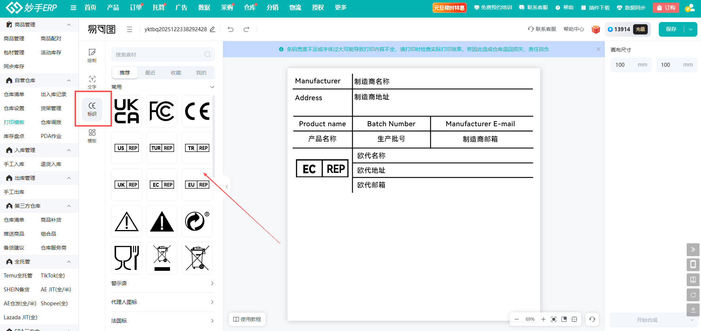Image resolution: width=701 pixels, height=331 pixels.
Task: Collapse the 常用 symbols section
Action: coord(212,87)
